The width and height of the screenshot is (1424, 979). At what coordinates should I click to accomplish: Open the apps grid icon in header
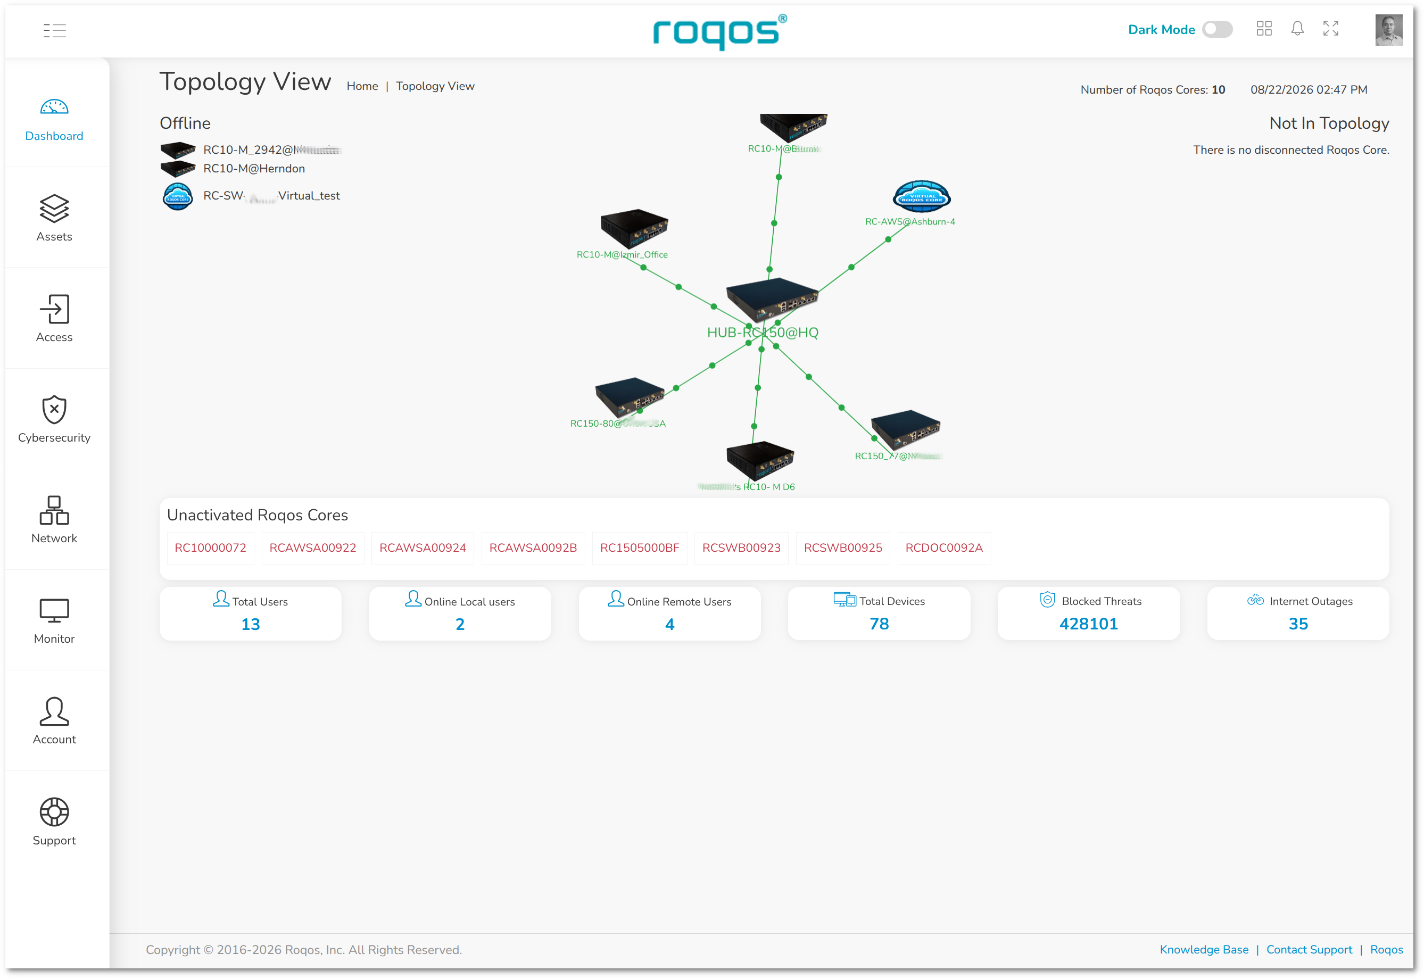pos(1264,28)
